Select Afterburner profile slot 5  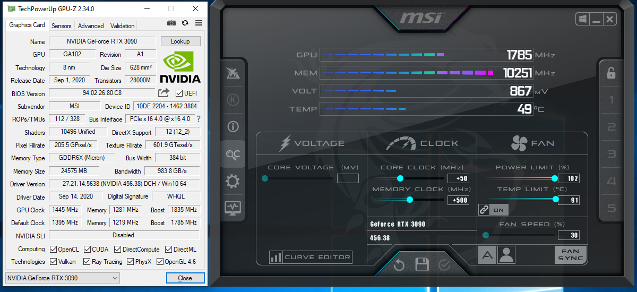[612, 208]
